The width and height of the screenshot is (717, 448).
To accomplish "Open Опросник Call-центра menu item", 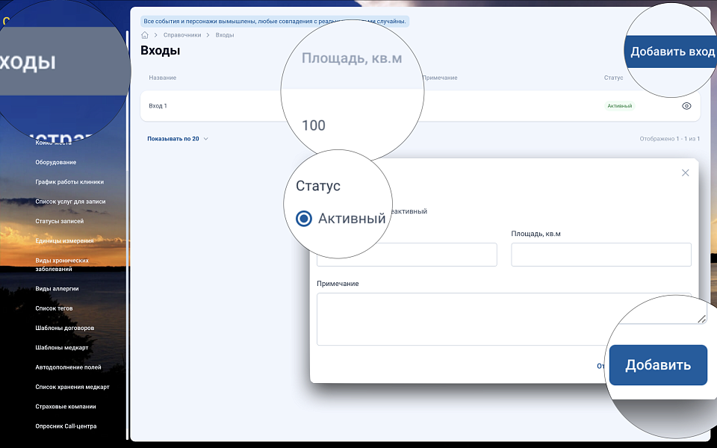I will coord(66,426).
